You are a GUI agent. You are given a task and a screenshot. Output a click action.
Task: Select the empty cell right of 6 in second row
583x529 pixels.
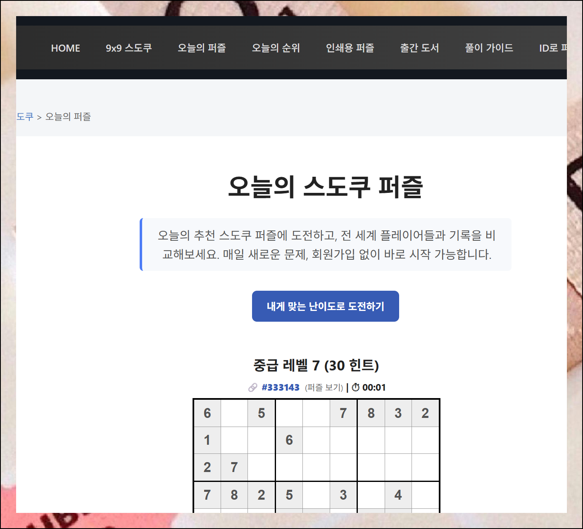point(316,440)
